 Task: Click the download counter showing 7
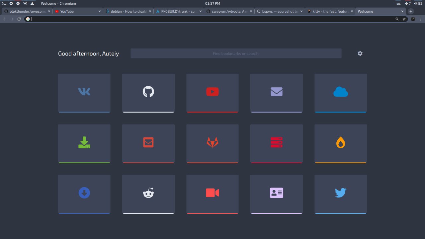pyautogui.click(x=408, y=3)
